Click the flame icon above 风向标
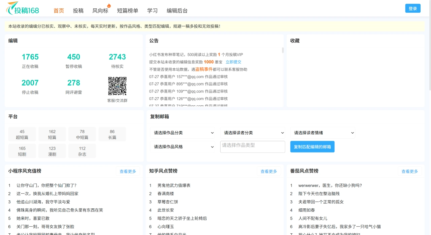Viewport: 431px width, 235px height. (109, 5)
